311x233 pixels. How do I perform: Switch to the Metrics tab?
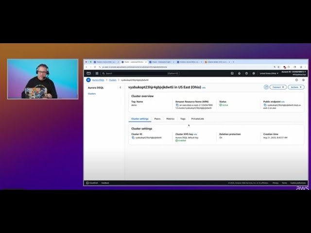[x=170, y=118]
